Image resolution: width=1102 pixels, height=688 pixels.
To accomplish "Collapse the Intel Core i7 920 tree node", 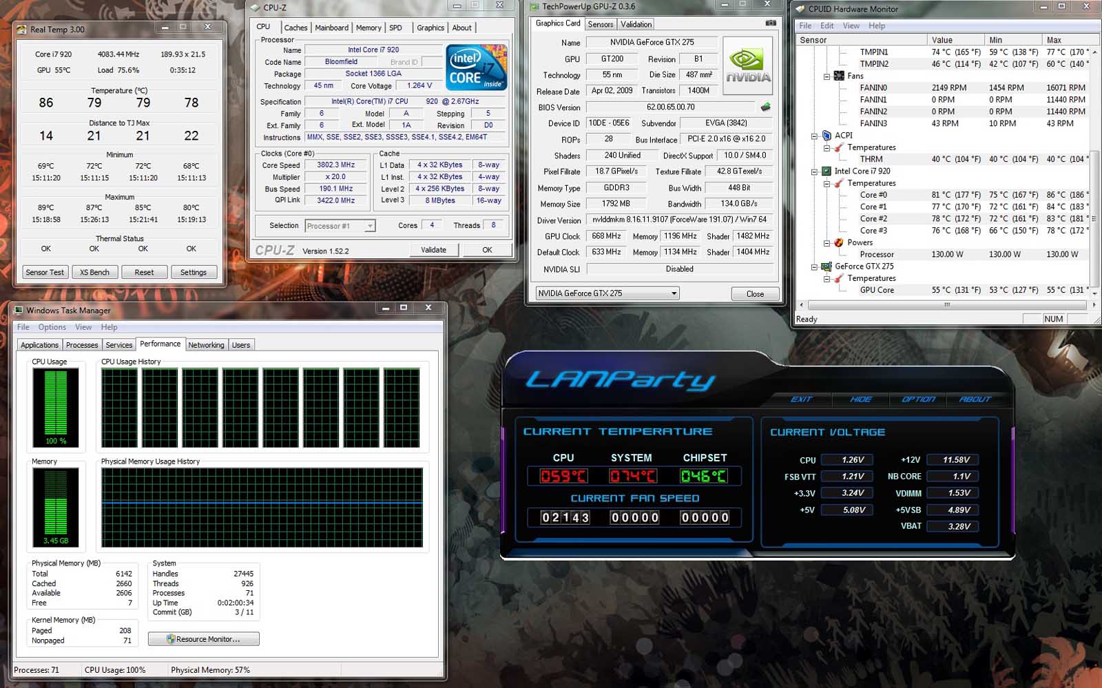I will 815,171.
